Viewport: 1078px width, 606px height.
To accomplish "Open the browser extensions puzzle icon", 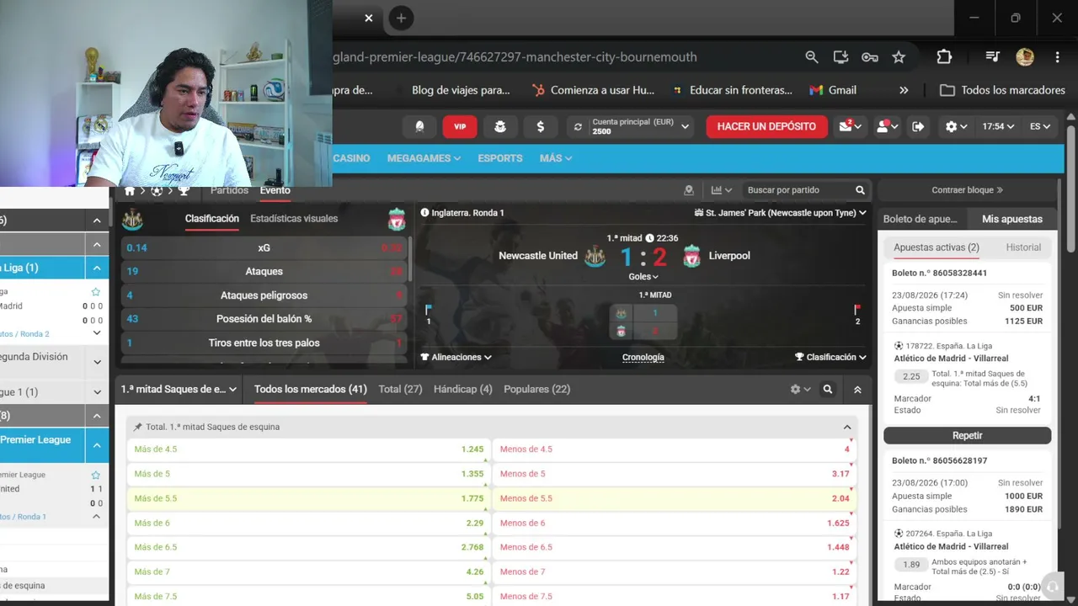I will pos(944,57).
